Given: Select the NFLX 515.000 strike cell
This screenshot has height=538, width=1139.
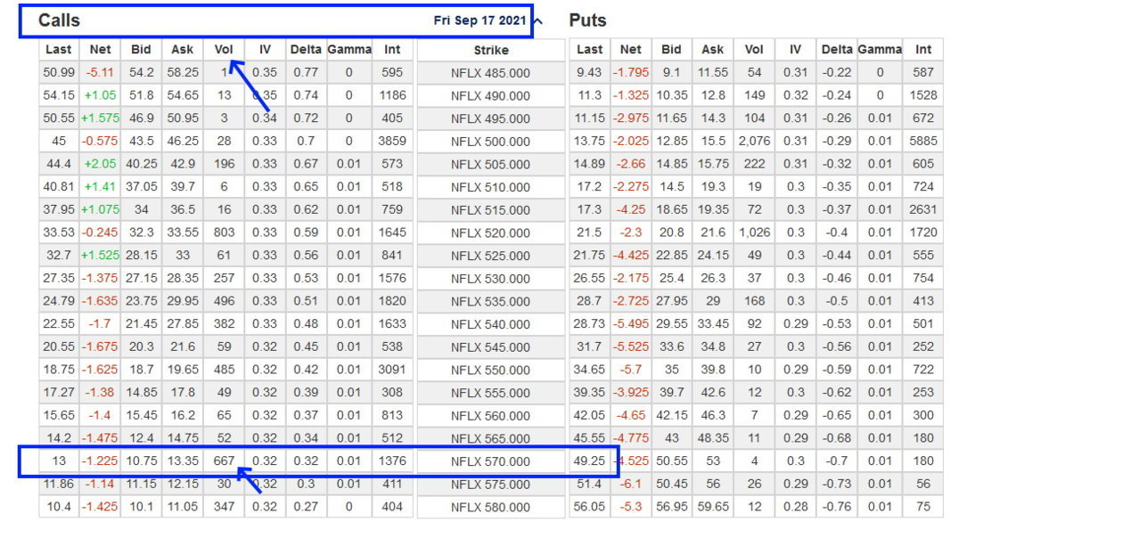Looking at the screenshot, I should tap(491, 210).
